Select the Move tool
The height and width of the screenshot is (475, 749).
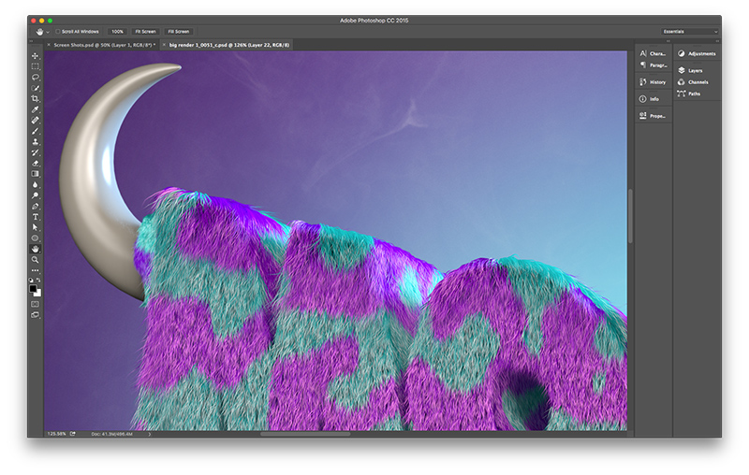[x=36, y=56]
